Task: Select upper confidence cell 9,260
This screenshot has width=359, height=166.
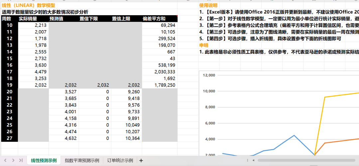Action: coord(126,92)
